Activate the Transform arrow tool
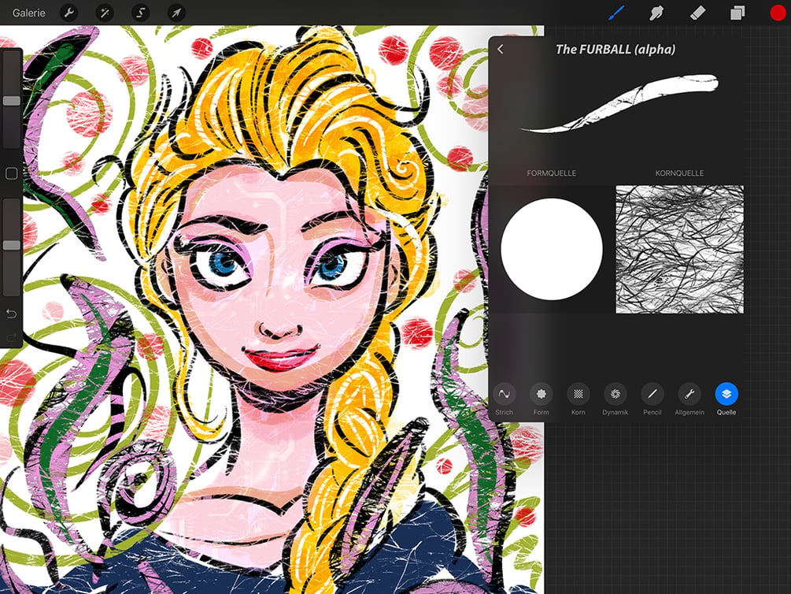The width and height of the screenshot is (791, 594). tap(176, 13)
